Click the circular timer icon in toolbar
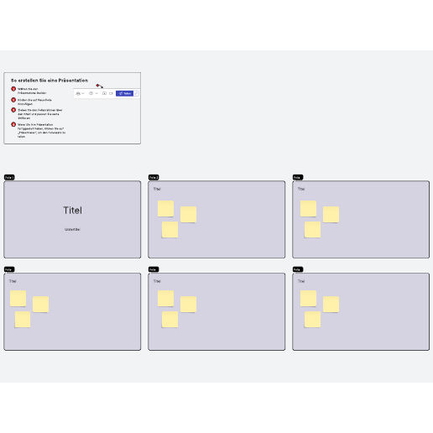 click(91, 93)
